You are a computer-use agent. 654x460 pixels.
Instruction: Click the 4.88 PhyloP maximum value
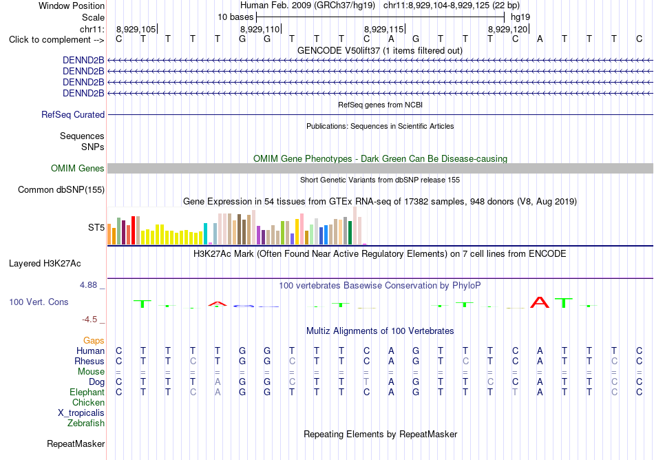pyautogui.click(x=88, y=285)
